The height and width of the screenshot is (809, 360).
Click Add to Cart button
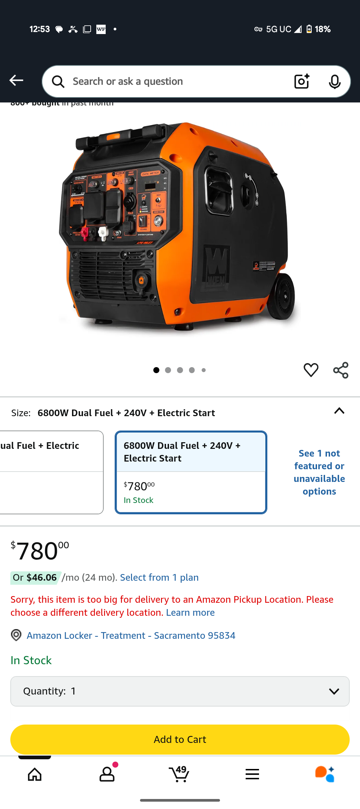pos(180,739)
